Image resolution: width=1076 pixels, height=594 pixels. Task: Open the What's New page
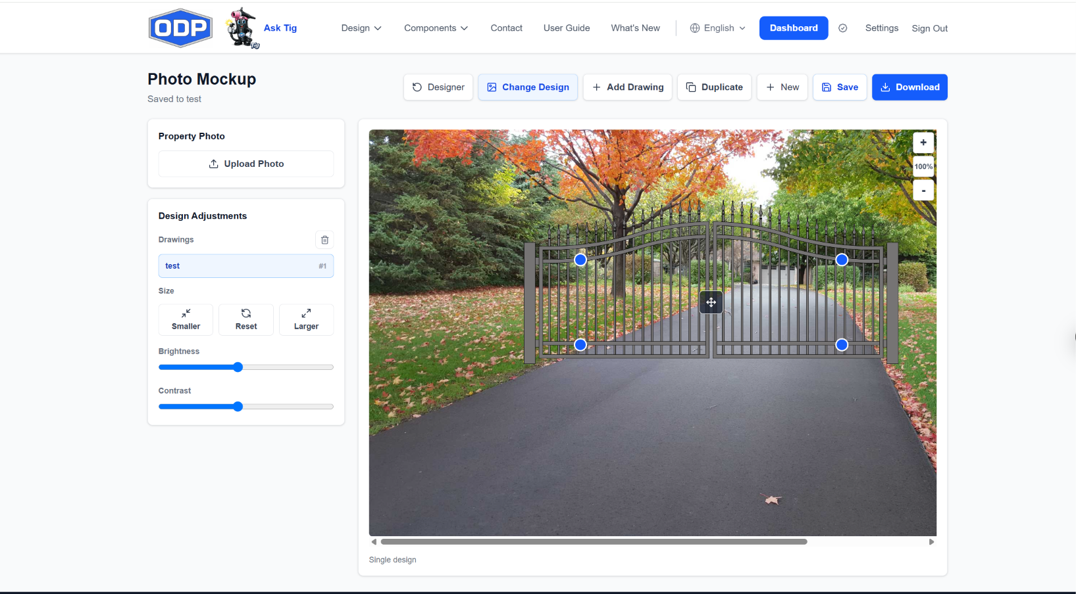coord(635,28)
